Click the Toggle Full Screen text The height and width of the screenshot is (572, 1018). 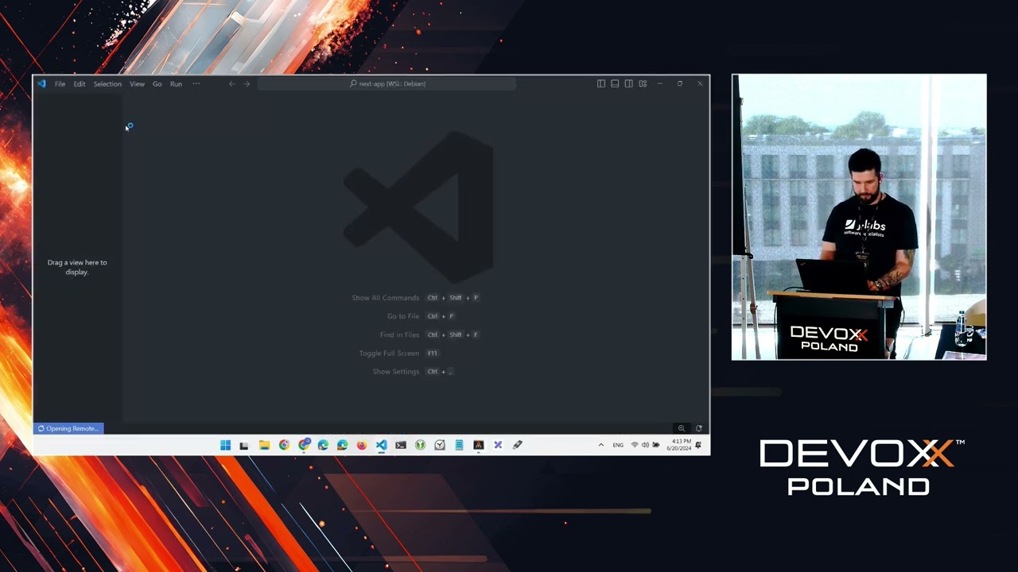(x=389, y=354)
